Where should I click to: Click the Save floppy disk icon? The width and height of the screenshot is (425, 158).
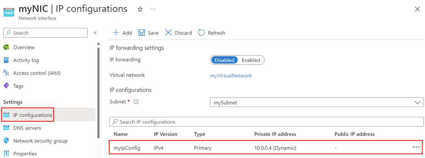point(142,33)
